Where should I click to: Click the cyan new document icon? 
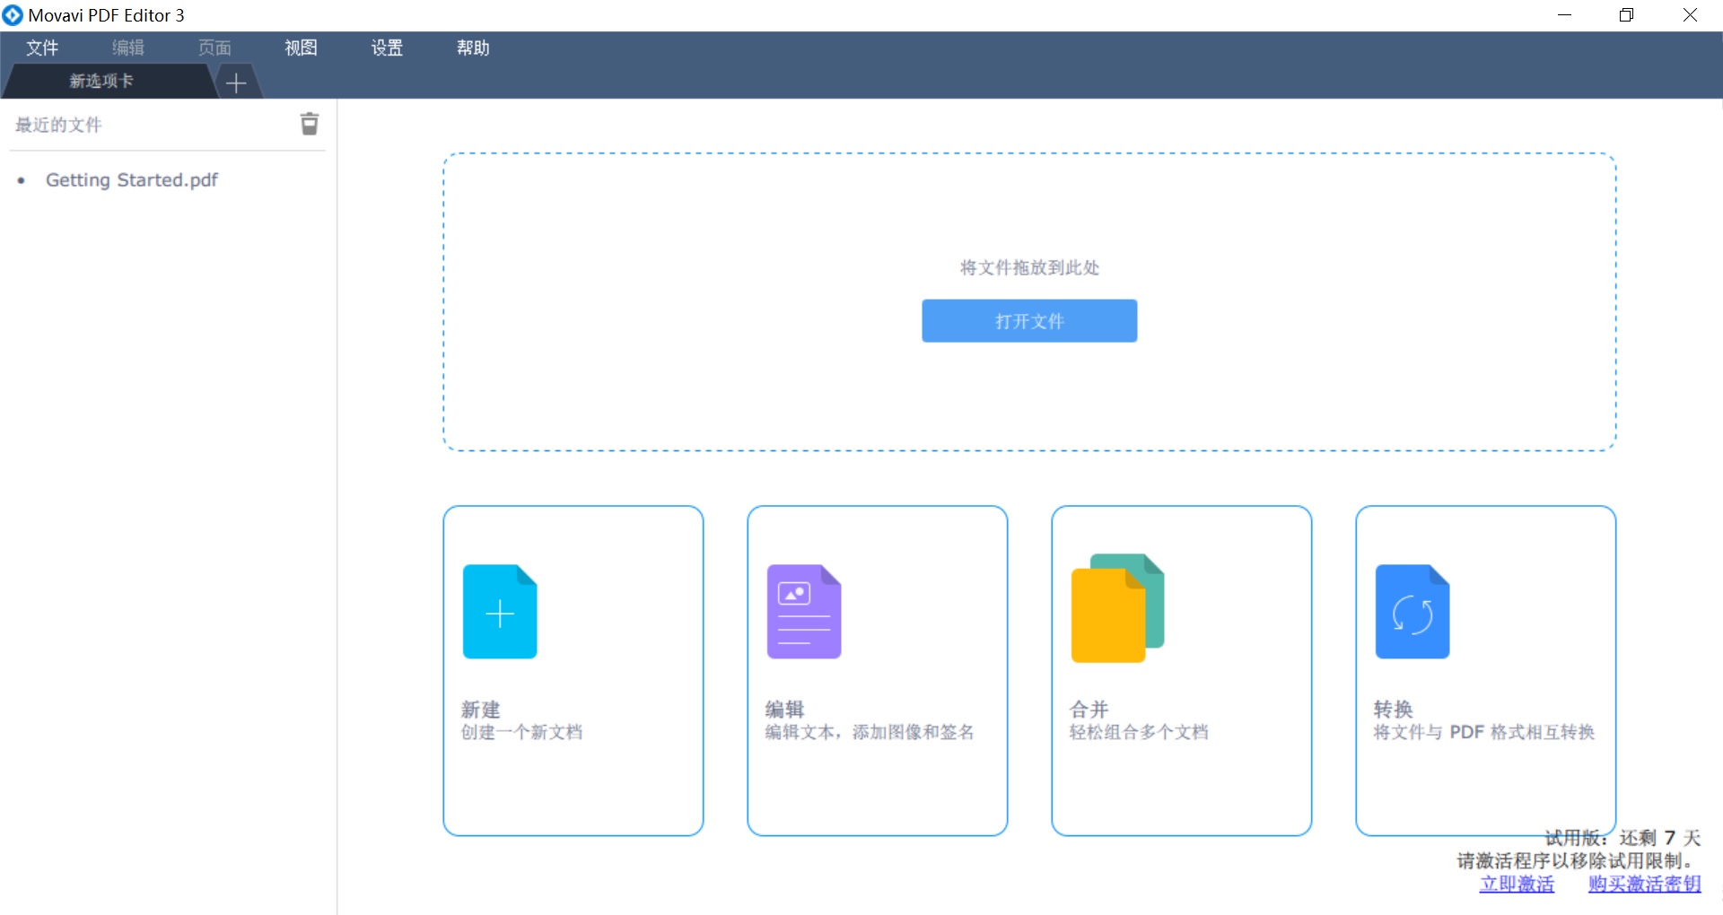(x=500, y=612)
